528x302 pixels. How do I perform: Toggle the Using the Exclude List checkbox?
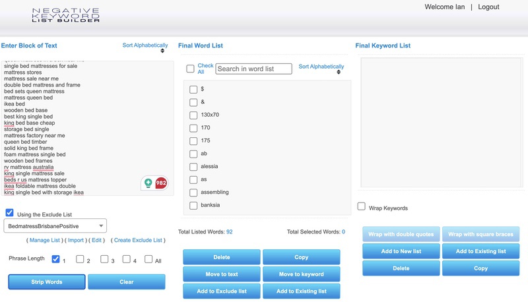point(9,212)
